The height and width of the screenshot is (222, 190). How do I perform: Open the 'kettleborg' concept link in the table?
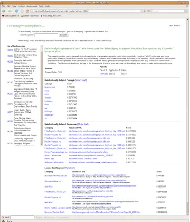(49, 101)
